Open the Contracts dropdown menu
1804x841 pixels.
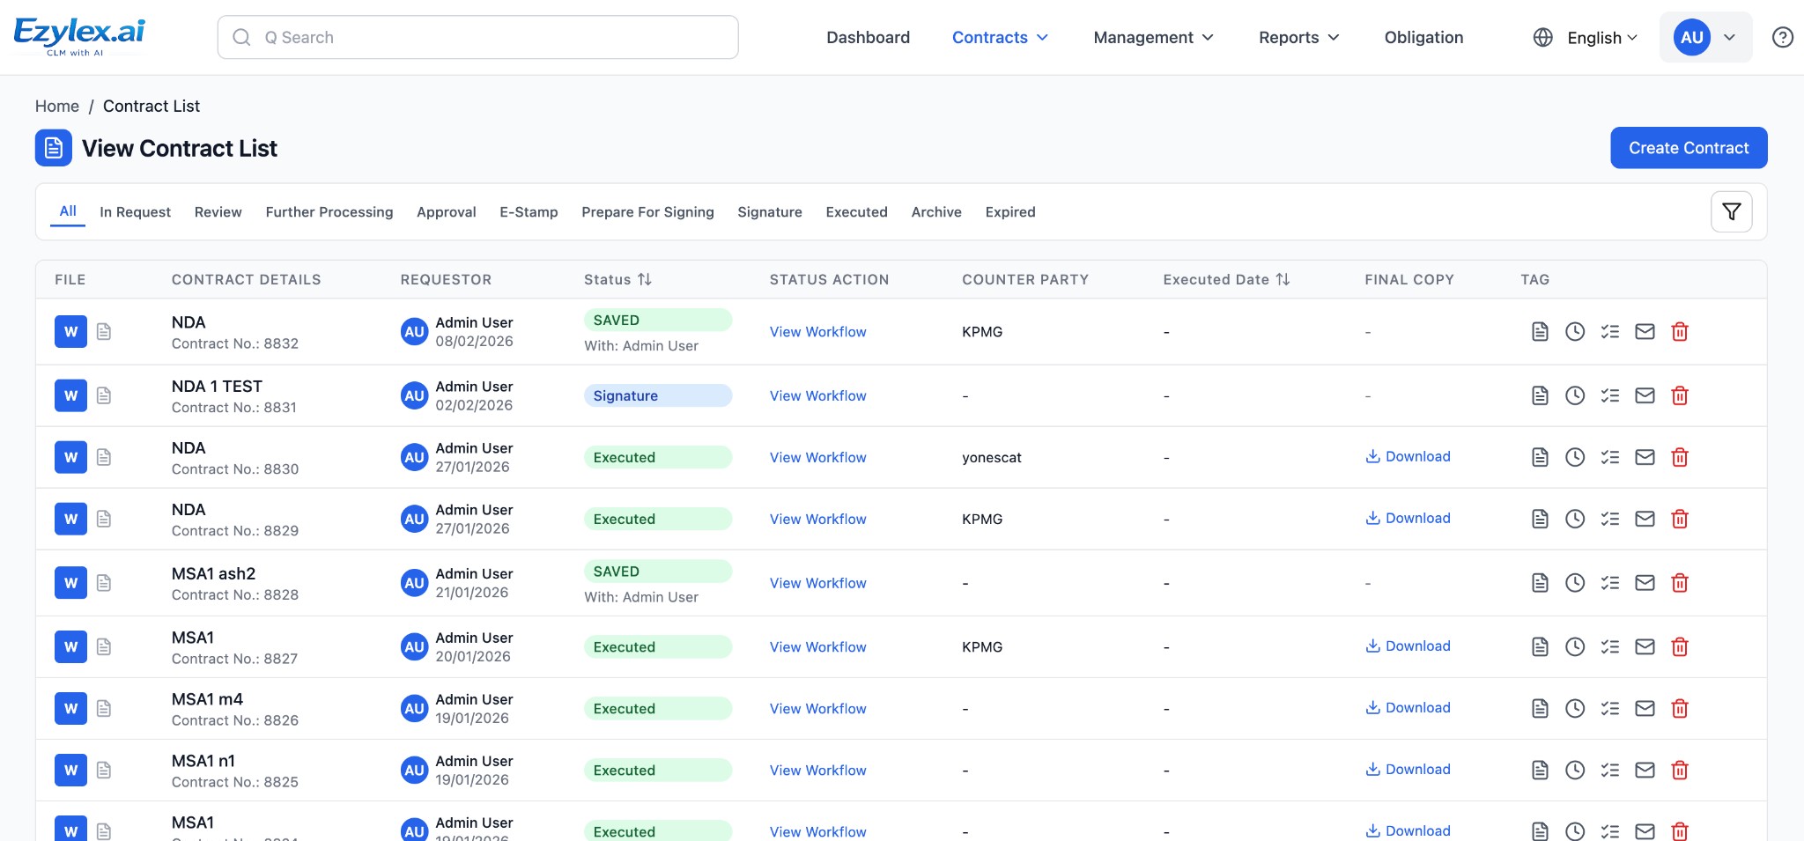tap(999, 37)
